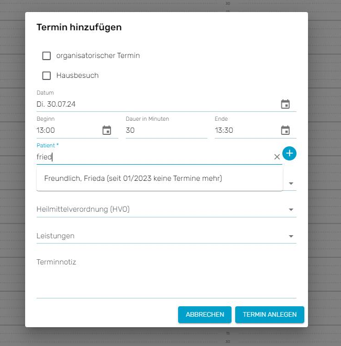
Task: Open the Datum calendar picker icon
Action: [x=285, y=104]
